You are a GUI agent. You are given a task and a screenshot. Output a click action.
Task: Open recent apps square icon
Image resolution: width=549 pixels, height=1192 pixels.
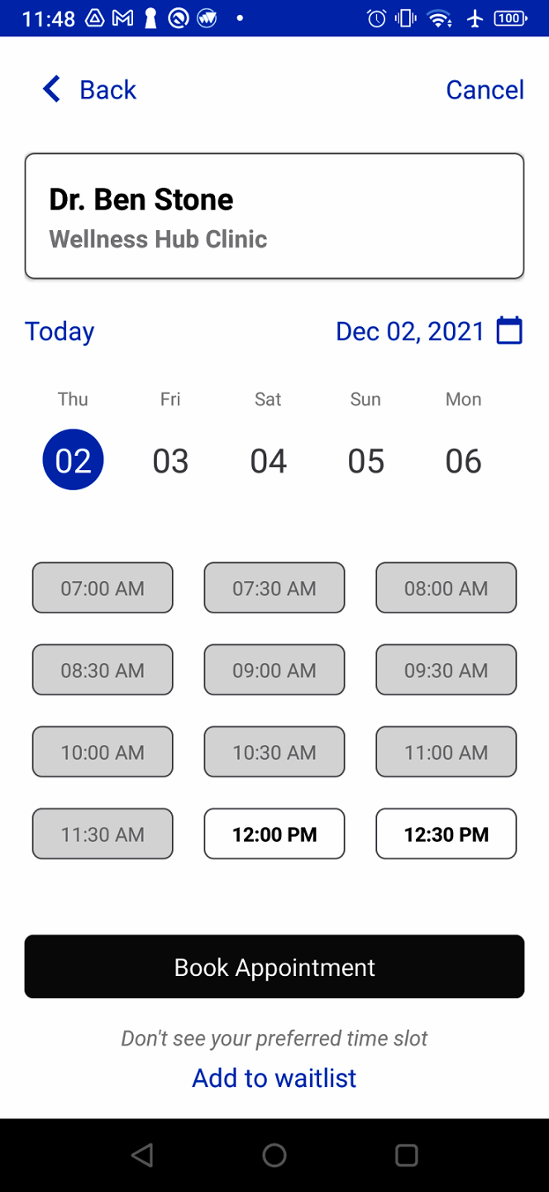pos(406,1156)
